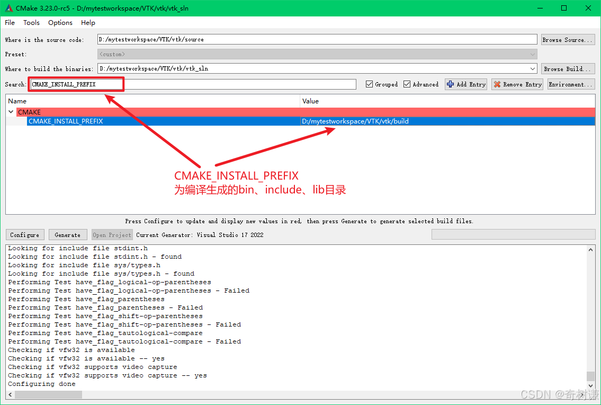Click the output log scroll-up arrow
Screen dimensions: 601x405
[590, 250]
